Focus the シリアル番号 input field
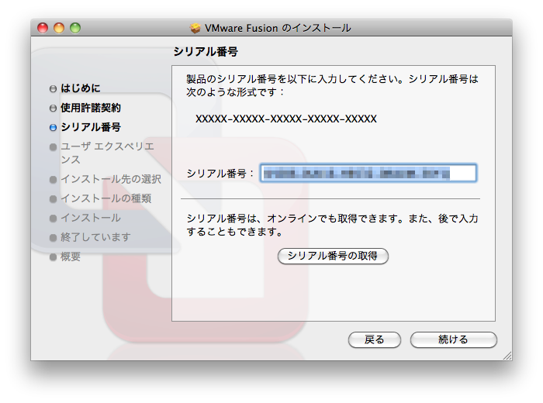This screenshot has height=403, width=543. coord(368,173)
